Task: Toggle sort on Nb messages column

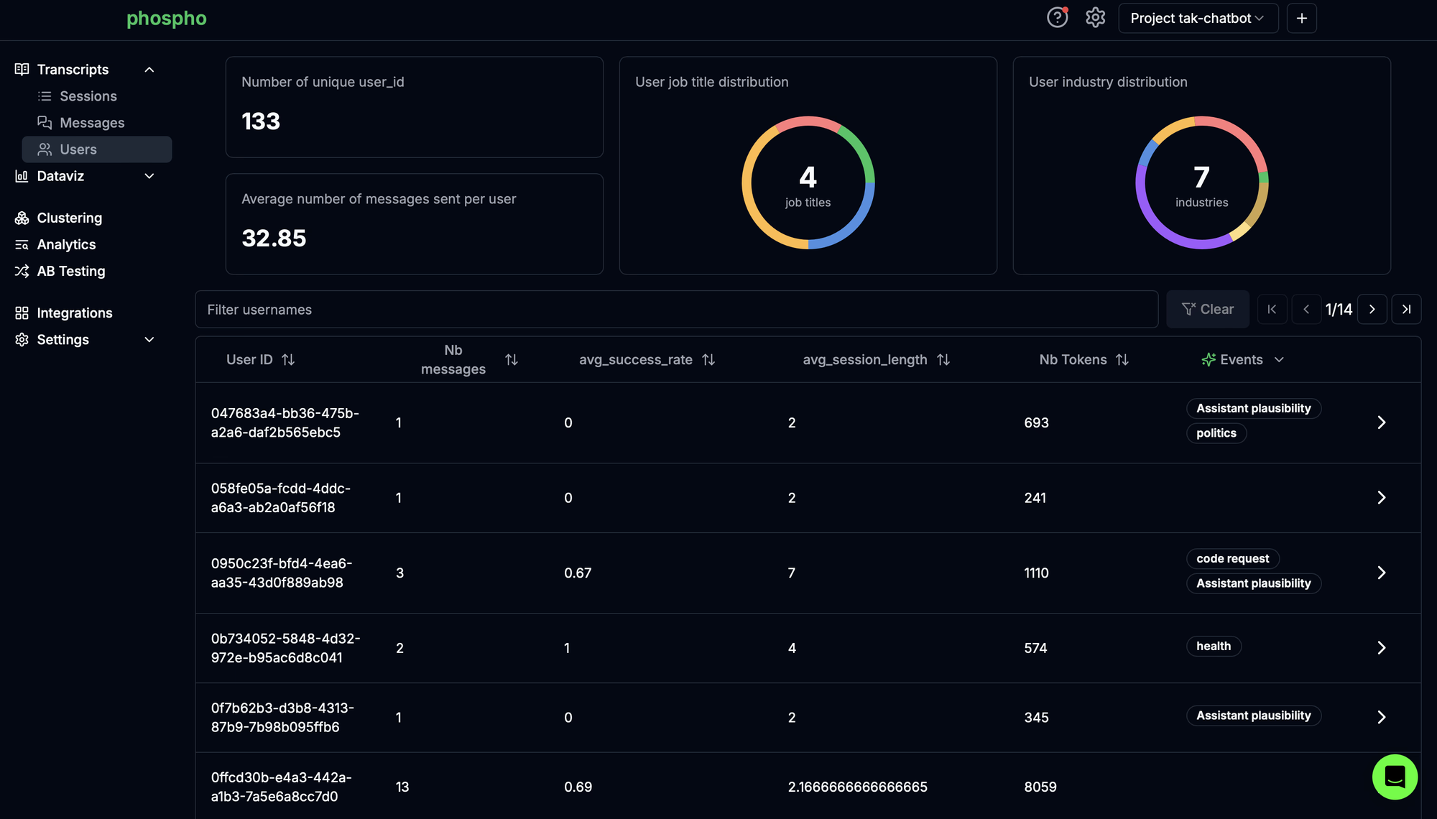Action: click(x=512, y=360)
